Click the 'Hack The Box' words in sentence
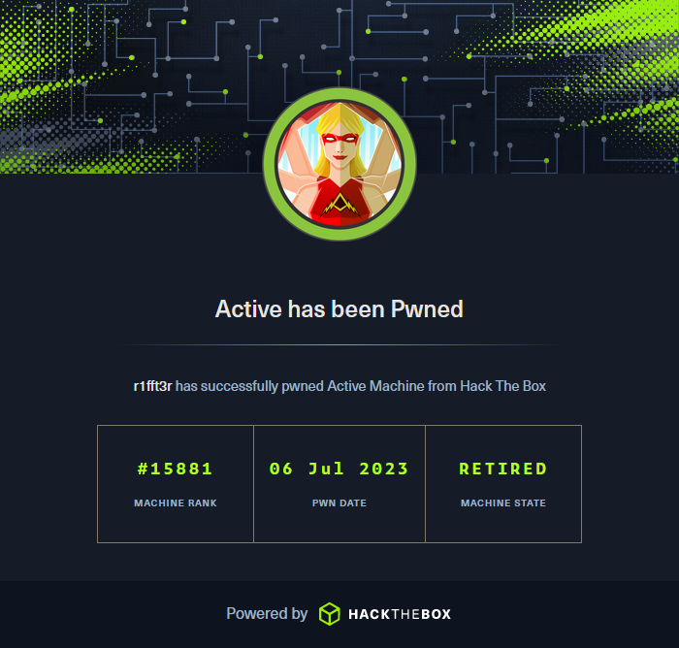This screenshot has height=648, width=679. (x=502, y=386)
